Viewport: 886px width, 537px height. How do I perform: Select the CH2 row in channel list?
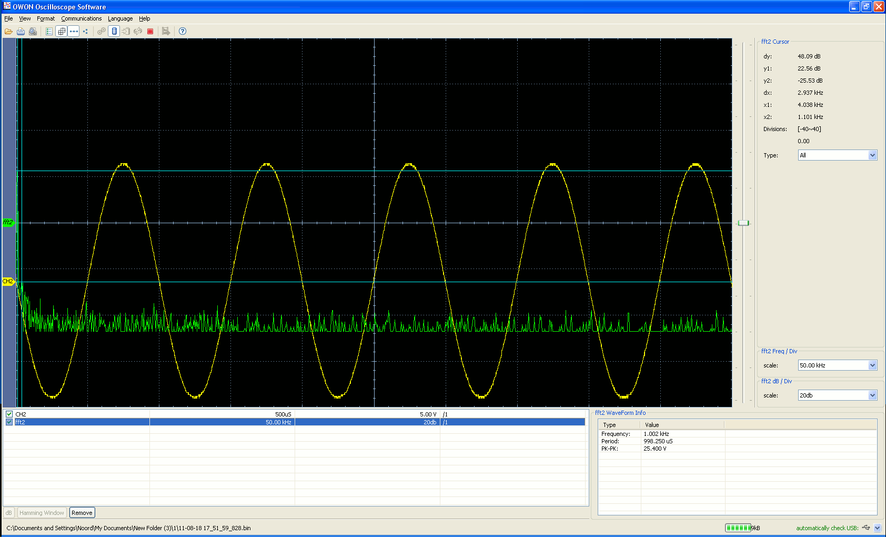295,414
